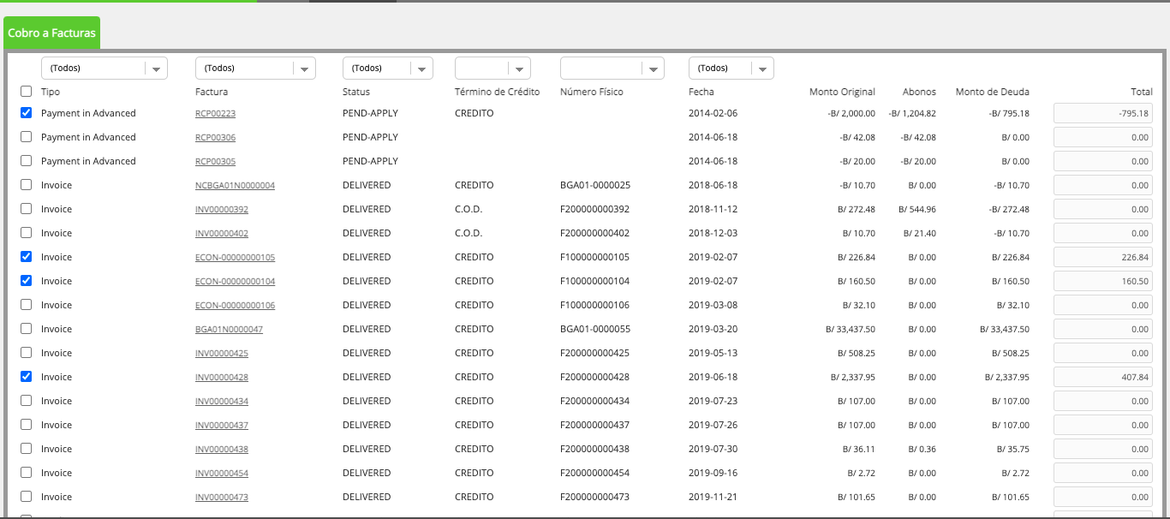This screenshot has height=519, width=1170.
Task: Select the Total field for invoice INV00000437
Action: coord(1103,425)
